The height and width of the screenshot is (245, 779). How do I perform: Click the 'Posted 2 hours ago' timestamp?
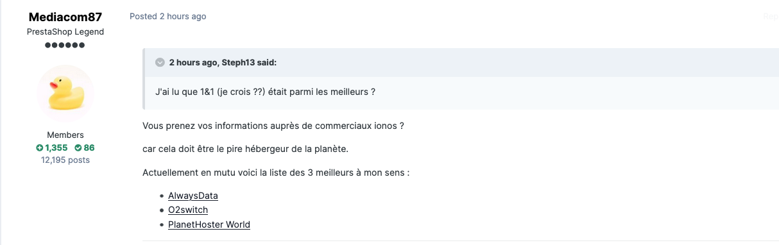pyautogui.click(x=168, y=16)
